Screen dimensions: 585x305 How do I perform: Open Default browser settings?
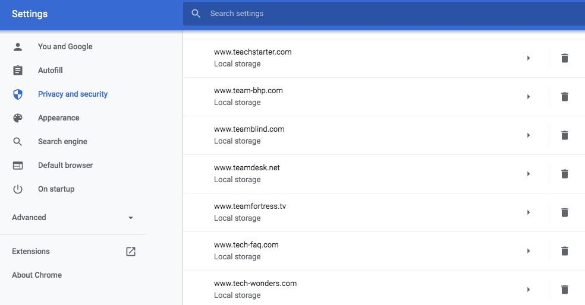(x=65, y=166)
